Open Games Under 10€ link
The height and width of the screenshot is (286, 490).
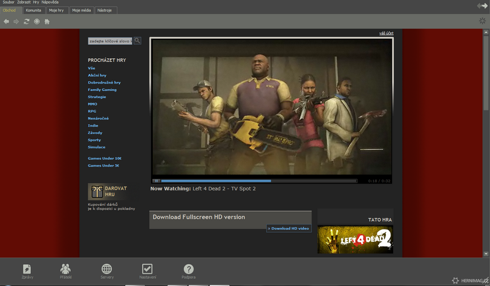tap(105, 158)
